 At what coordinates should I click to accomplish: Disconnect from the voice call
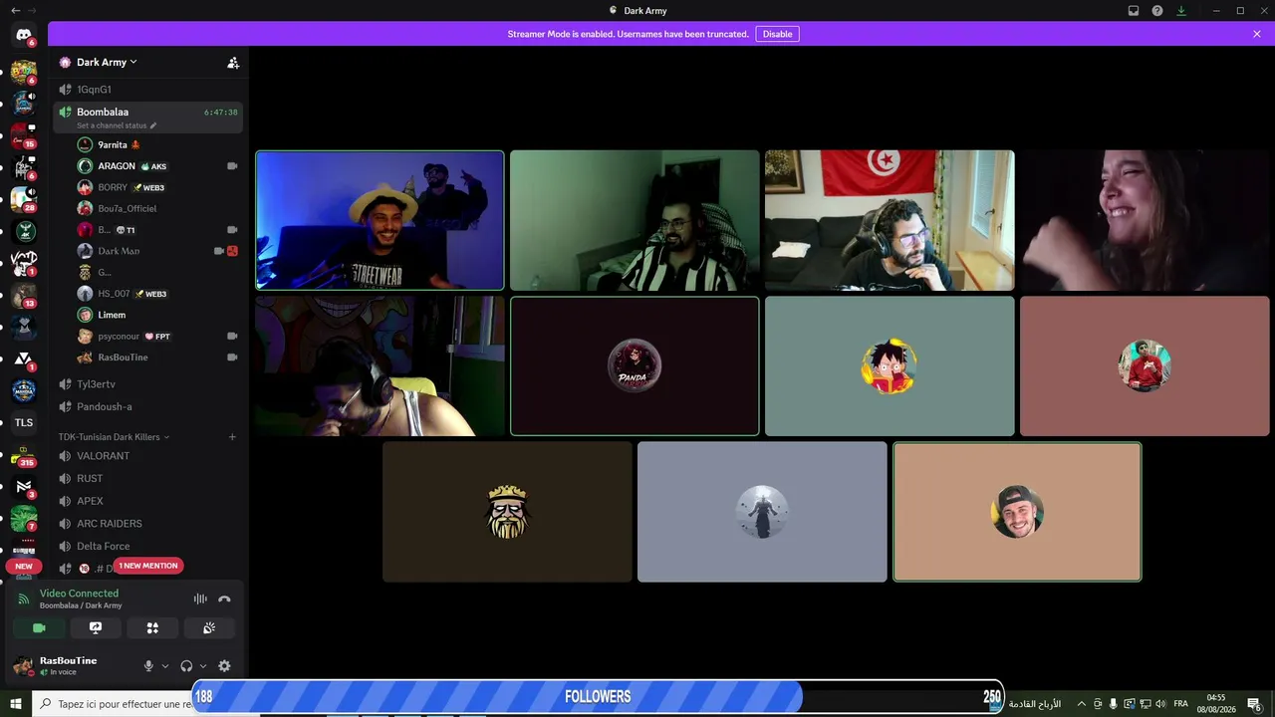pyautogui.click(x=224, y=599)
